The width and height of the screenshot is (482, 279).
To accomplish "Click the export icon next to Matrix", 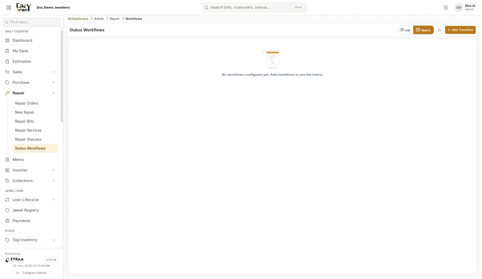I will point(439,30).
